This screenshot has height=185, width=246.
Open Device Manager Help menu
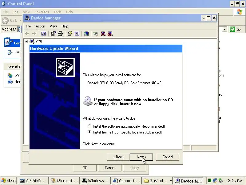(x=65, y=26)
